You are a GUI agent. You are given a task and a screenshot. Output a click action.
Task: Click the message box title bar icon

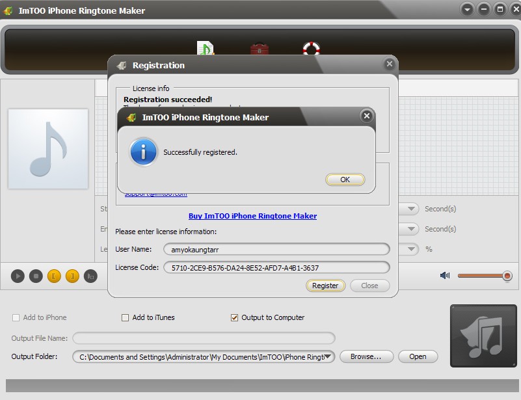[131, 117]
